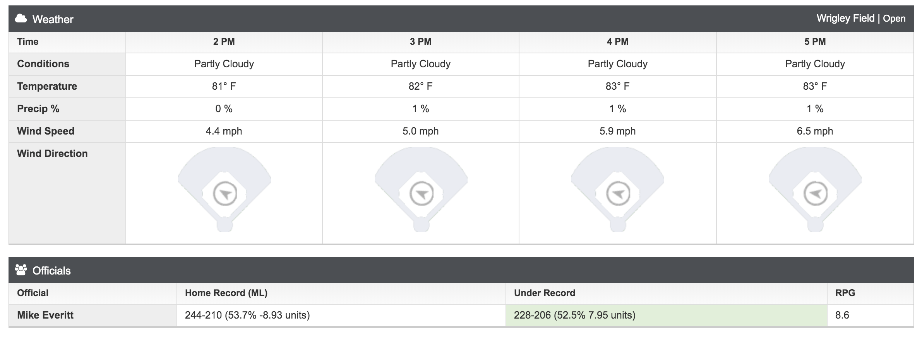Select the 4 PM time column header

pyautogui.click(x=617, y=42)
